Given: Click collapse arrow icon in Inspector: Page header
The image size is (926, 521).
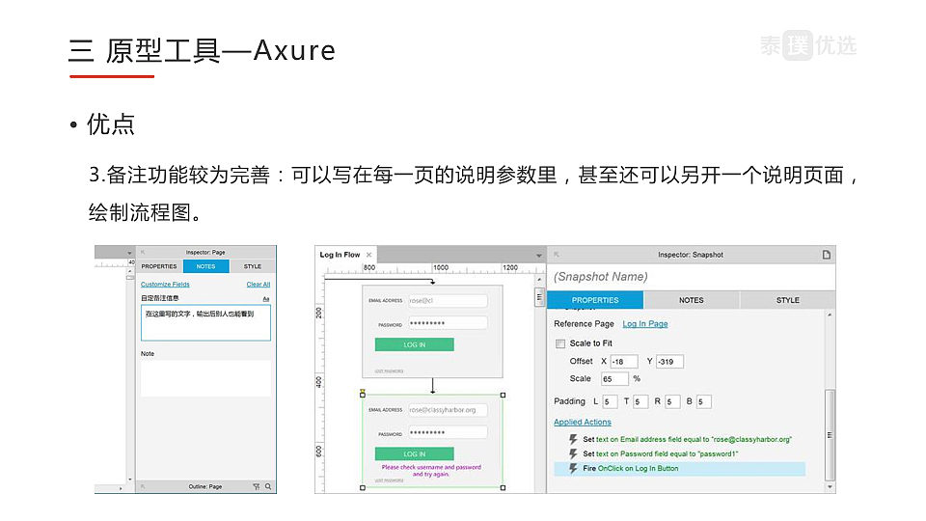Looking at the screenshot, I should click(143, 252).
